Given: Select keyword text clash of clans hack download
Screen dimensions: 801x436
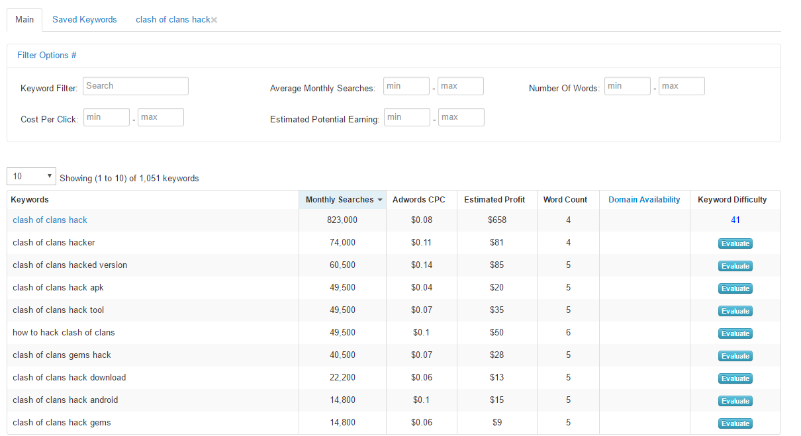Looking at the screenshot, I should (69, 378).
